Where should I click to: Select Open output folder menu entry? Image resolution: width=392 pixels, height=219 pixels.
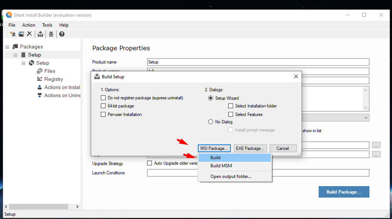[235, 176]
